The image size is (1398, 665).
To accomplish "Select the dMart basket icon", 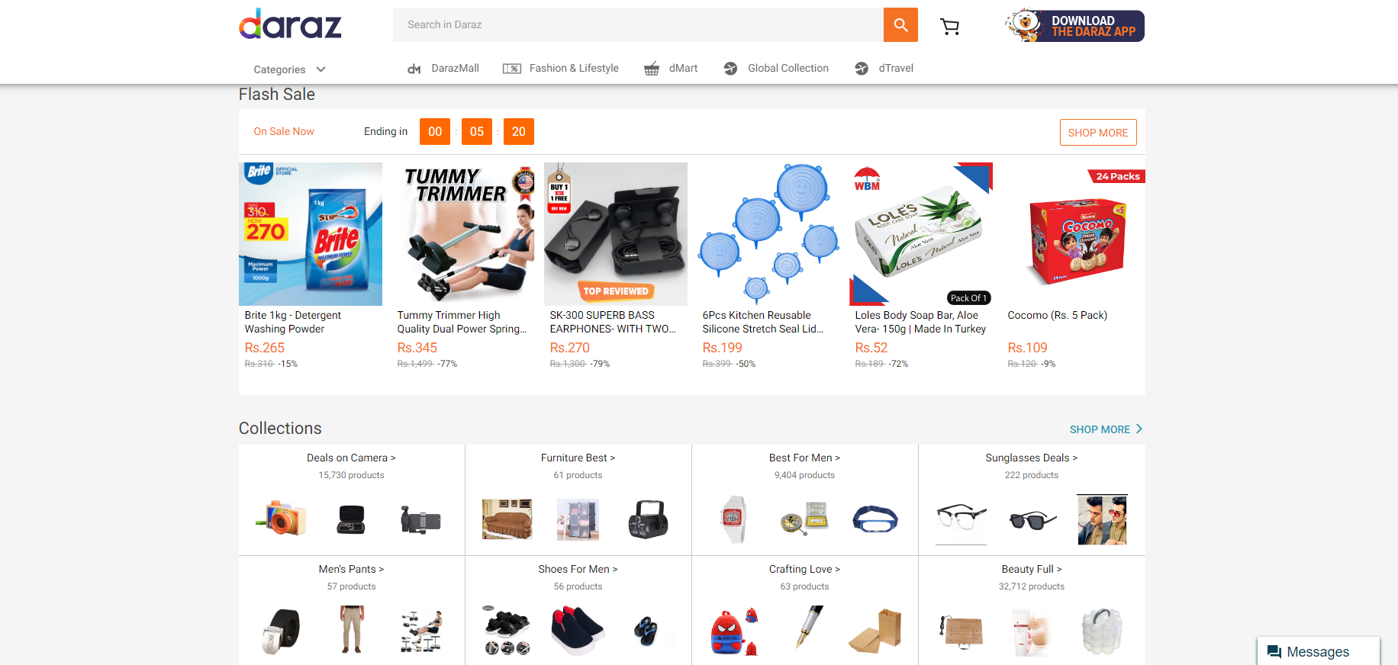I will pos(652,69).
